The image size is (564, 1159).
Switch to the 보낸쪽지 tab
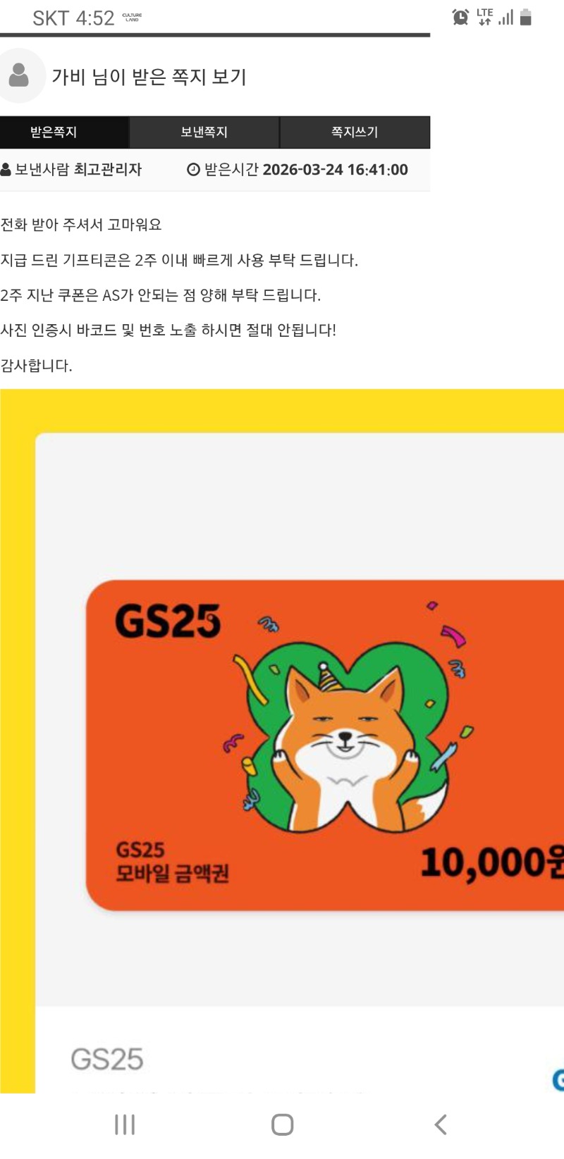click(x=204, y=132)
